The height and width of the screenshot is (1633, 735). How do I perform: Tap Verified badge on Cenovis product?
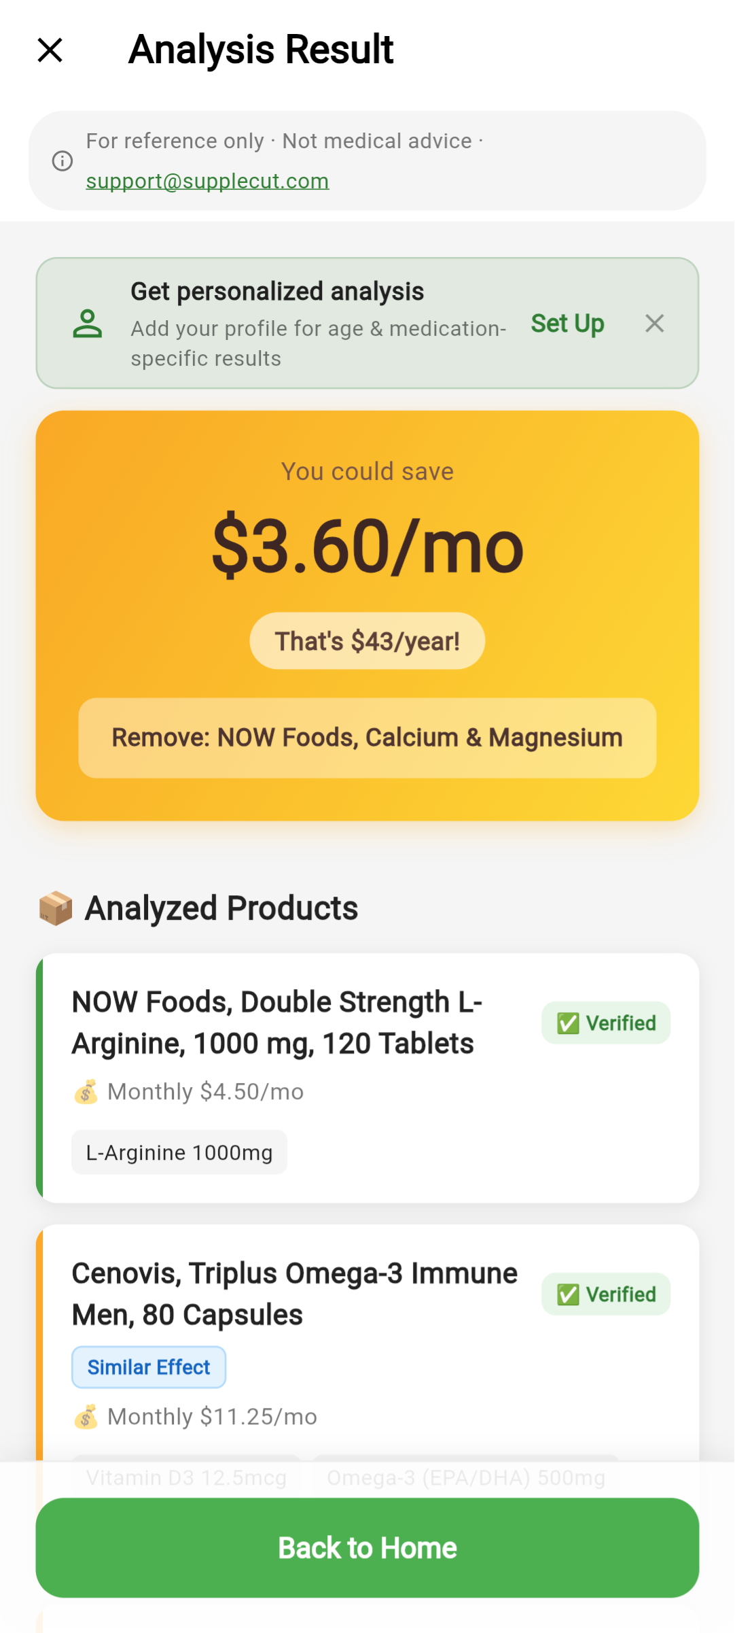[606, 1294]
